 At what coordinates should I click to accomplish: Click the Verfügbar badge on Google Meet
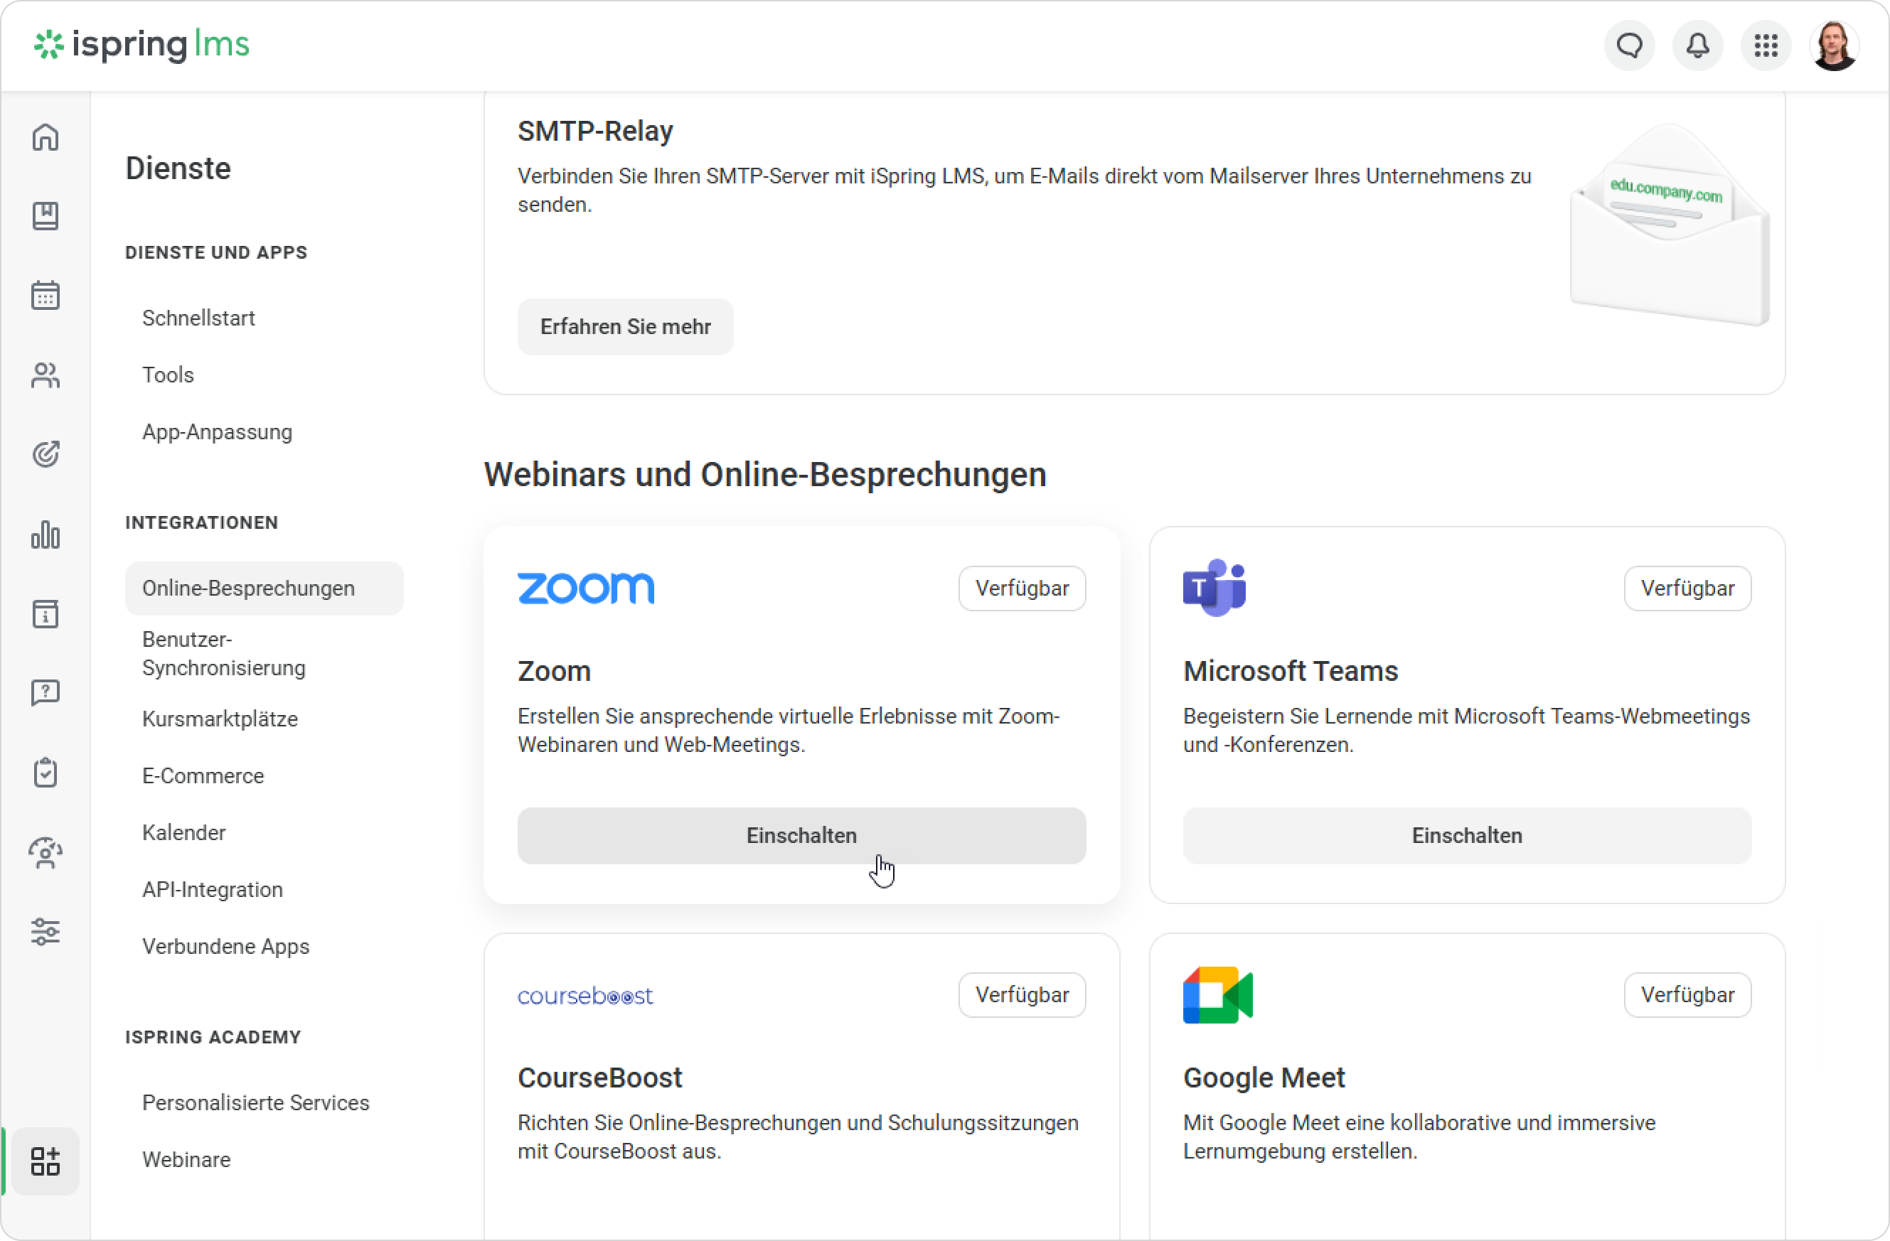pos(1687,995)
